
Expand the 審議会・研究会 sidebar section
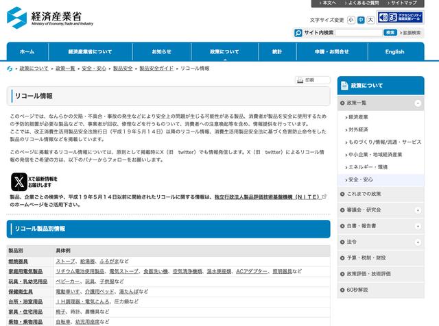point(418,210)
